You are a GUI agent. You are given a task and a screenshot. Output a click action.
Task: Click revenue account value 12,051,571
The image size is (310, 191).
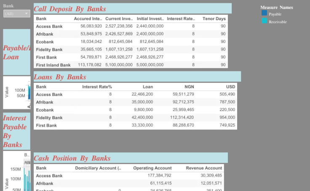tap(211, 183)
